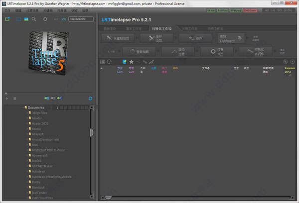Image resolution: width=299 pixels, height=203 pixels.
Task: Expand the Autodesk folder in the tree
Action: pyautogui.click(x=27, y=171)
